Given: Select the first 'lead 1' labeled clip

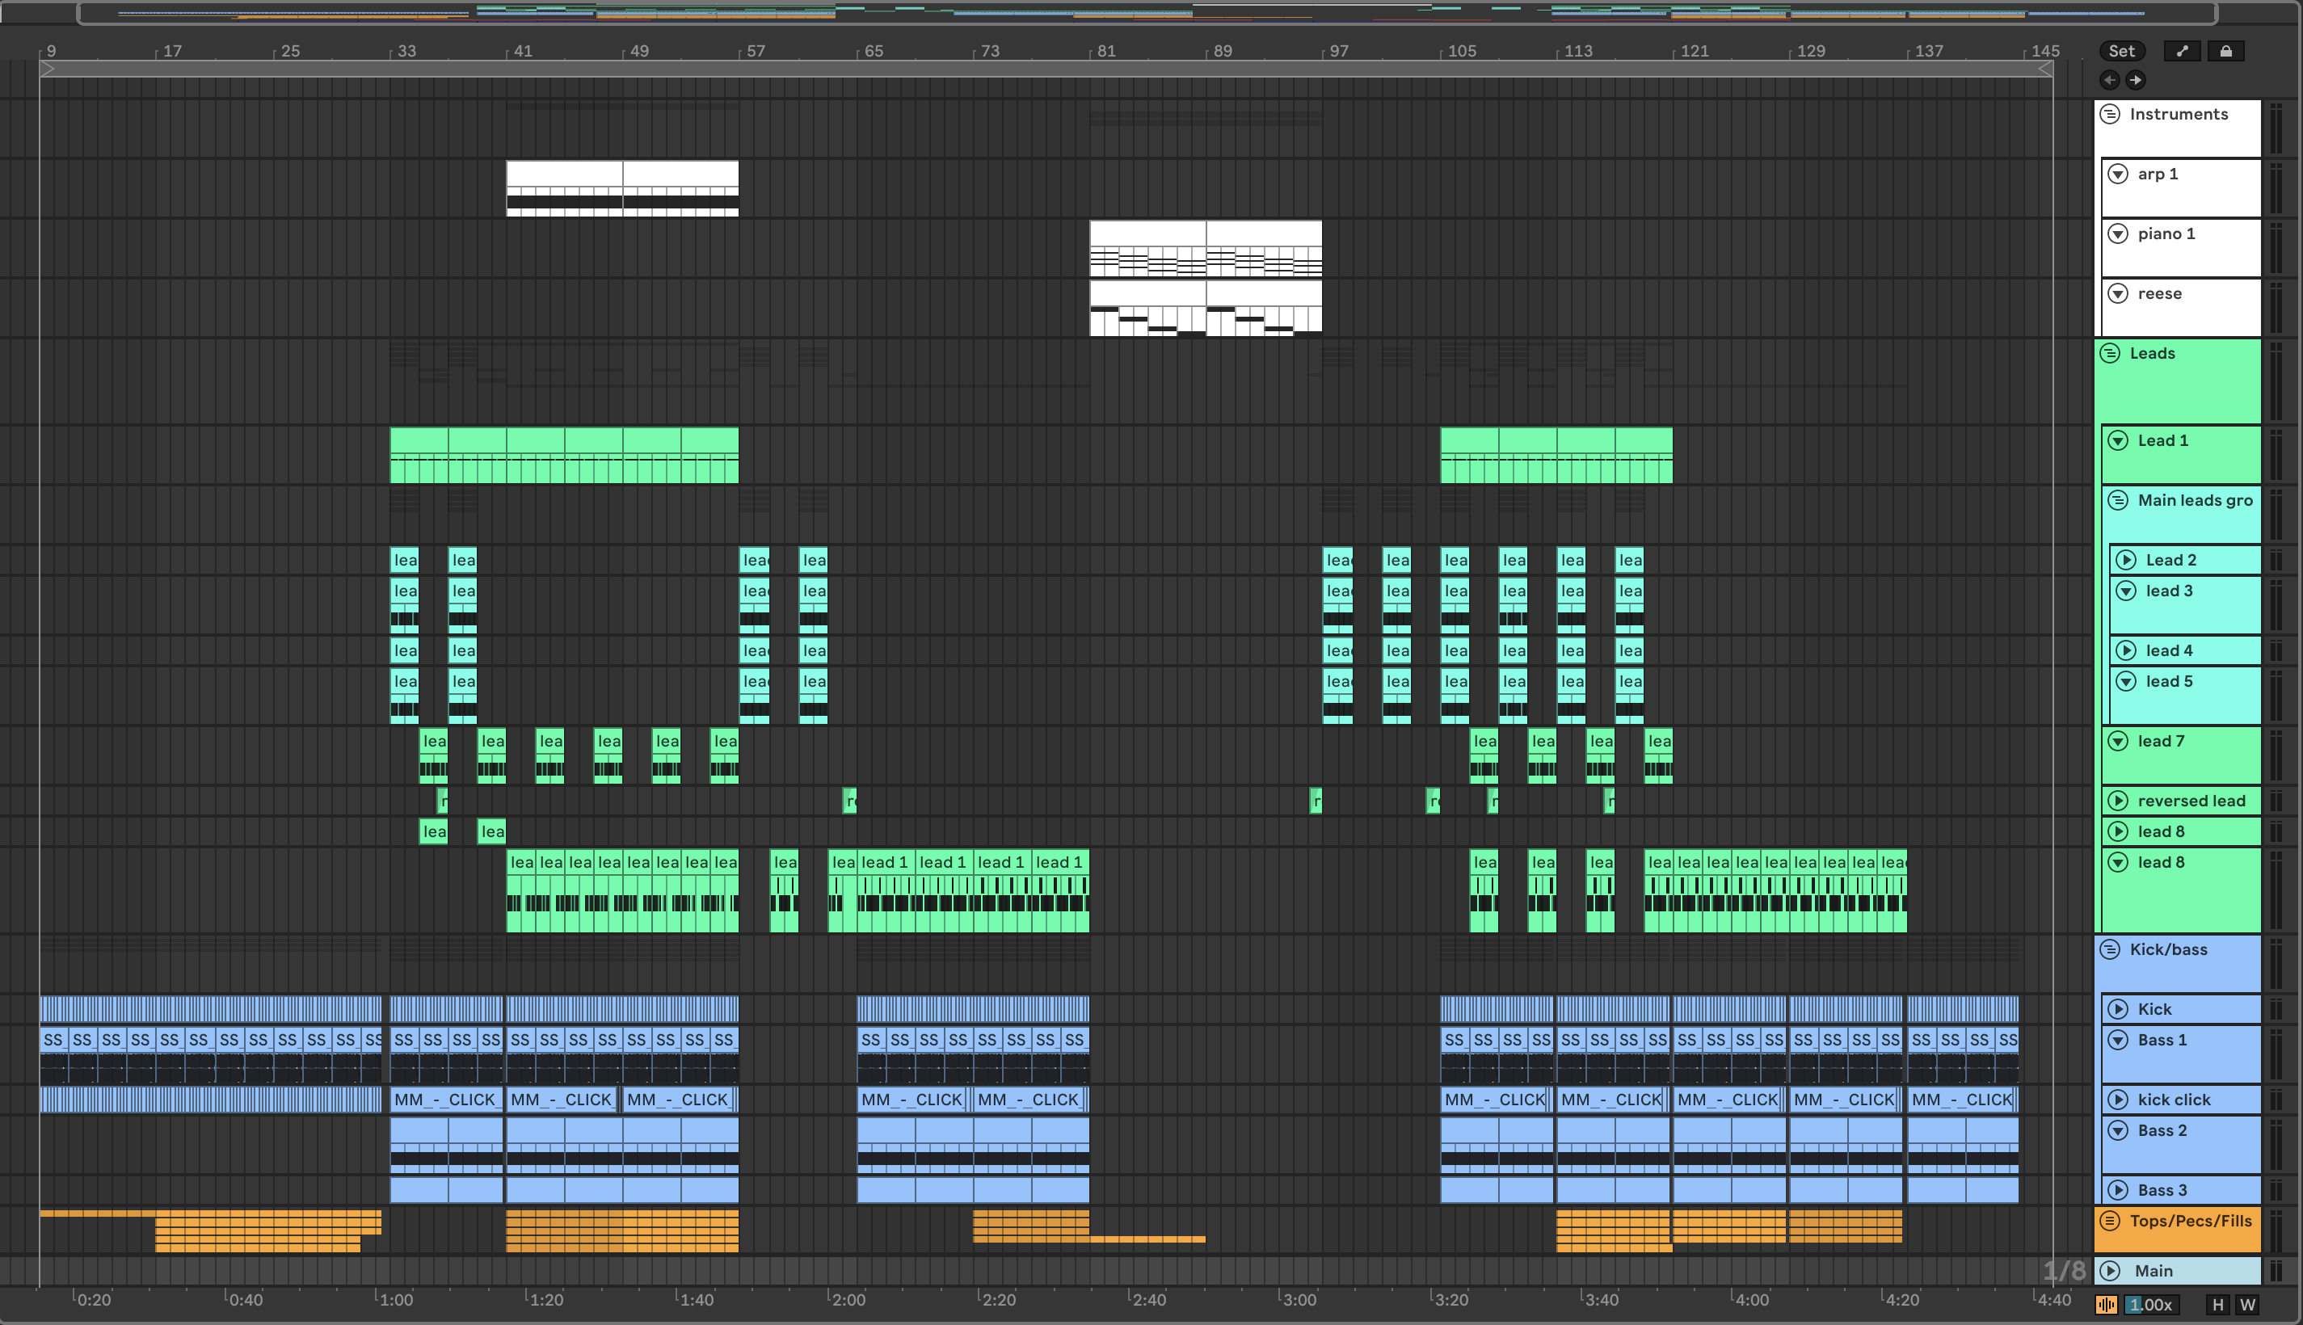Looking at the screenshot, I should (886, 890).
